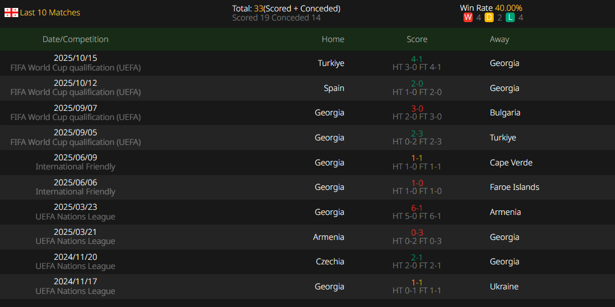Select Czechia home team
This screenshot has width=615, height=307.
(330, 262)
